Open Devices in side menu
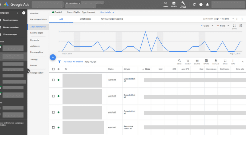Screen dimensions: 246x142 point(34,65)
